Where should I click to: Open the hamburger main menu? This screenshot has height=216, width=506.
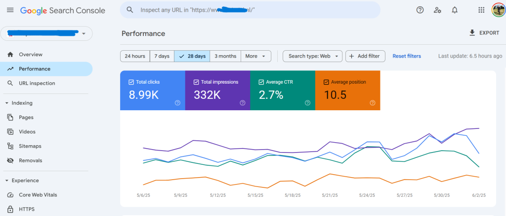(x=10, y=10)
